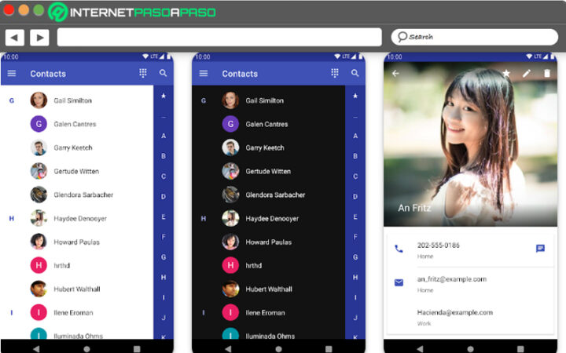
Task: Click the back arrow on An Fritz profile
Action: coord(395,73)
